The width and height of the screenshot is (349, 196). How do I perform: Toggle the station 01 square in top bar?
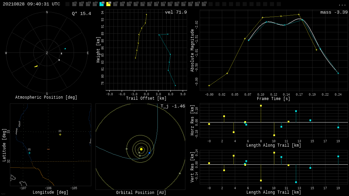[74, 4]
